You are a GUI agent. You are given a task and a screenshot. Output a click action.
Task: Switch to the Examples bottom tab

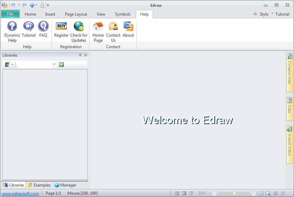tap(39, 185)
